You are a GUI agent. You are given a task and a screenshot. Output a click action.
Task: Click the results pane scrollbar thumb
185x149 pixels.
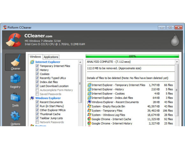[x=177, y=90]
